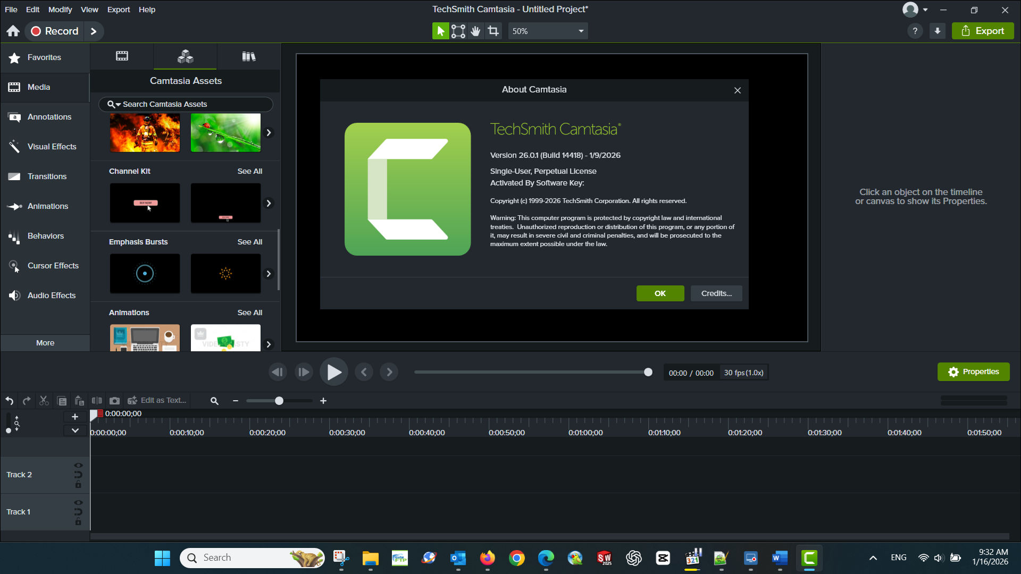Click the Home icon

[x=13, y=31]
